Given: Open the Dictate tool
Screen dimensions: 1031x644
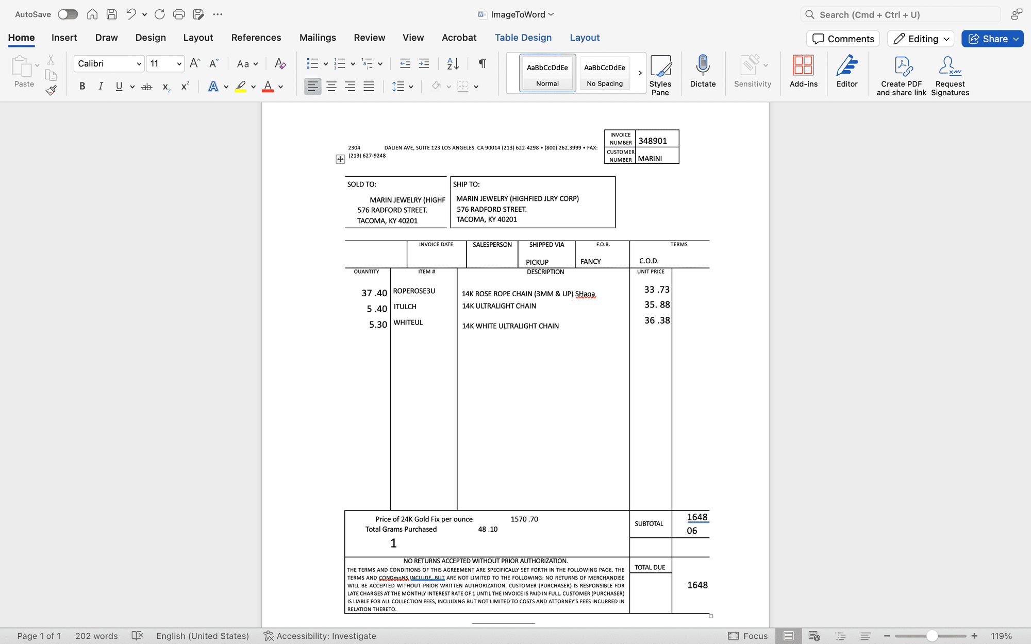Looking at the screenshot, I should click(703, 72).
